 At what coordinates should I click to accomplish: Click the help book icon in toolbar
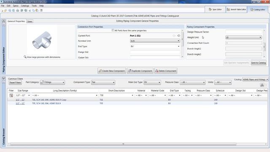click(41, 11)
